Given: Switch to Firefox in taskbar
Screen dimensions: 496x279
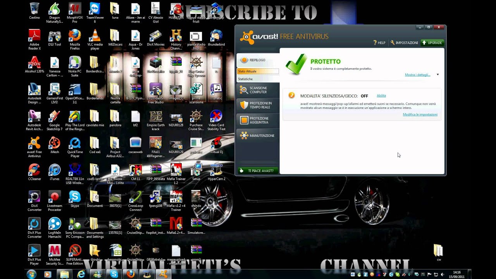Looking at the screenshot, I should [x=131, y=274].
